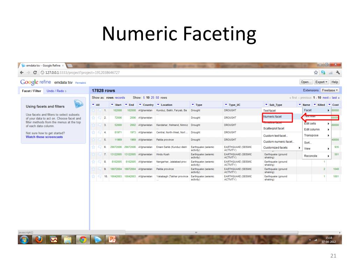Click the Help button
The width and height of the screenshot is (358, 268).
(335, 82)
